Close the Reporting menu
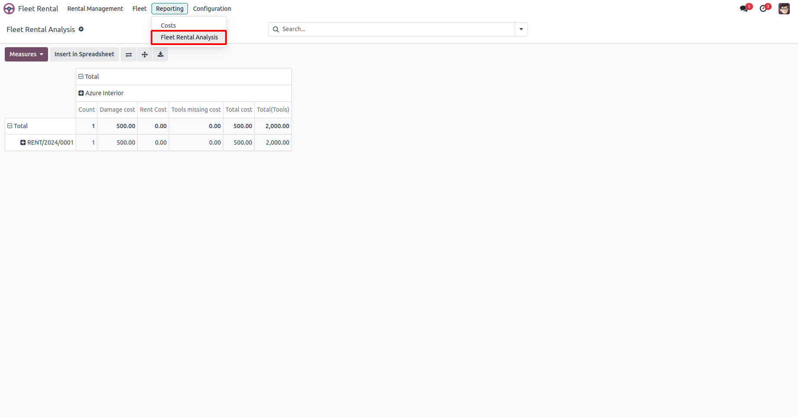 pyautogui.click(x=170, y=9)
